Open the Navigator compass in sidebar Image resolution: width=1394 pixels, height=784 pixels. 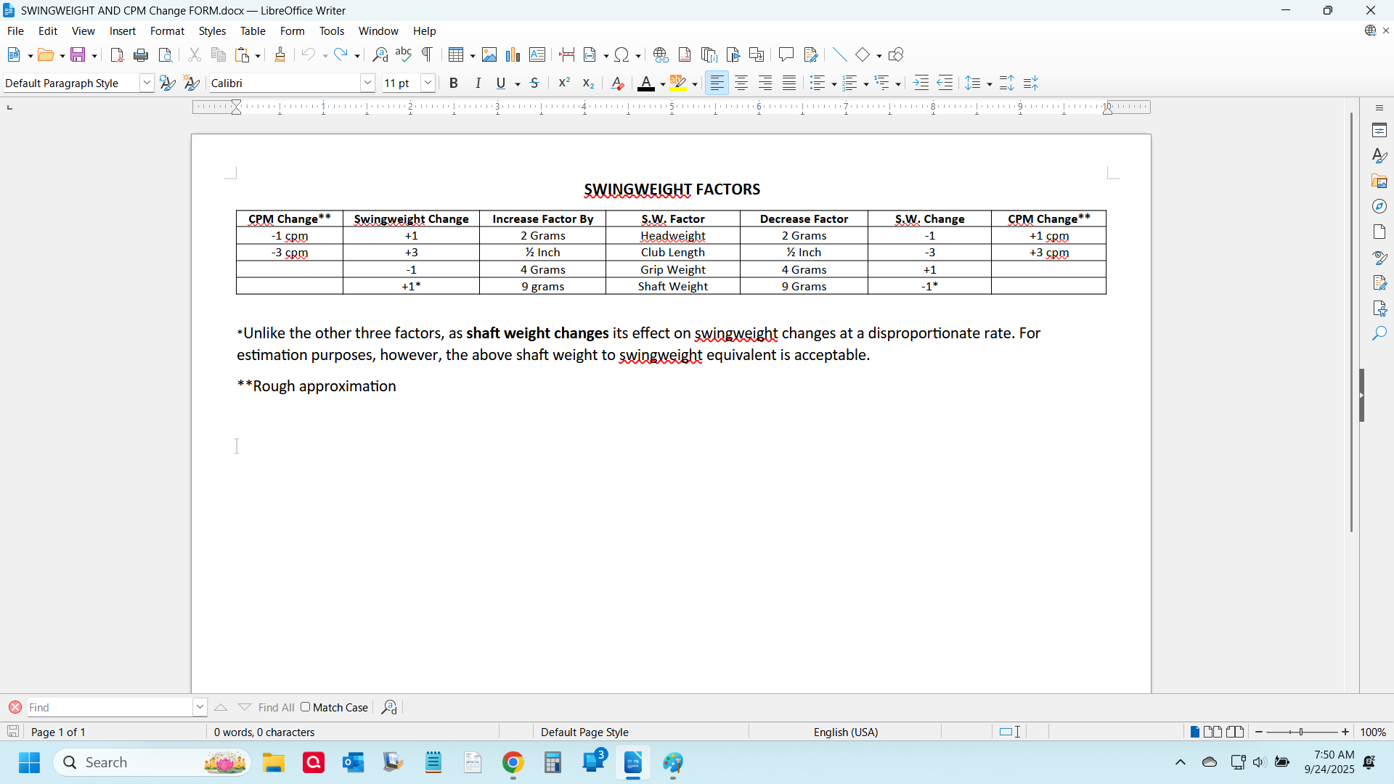coord(1379,207)
